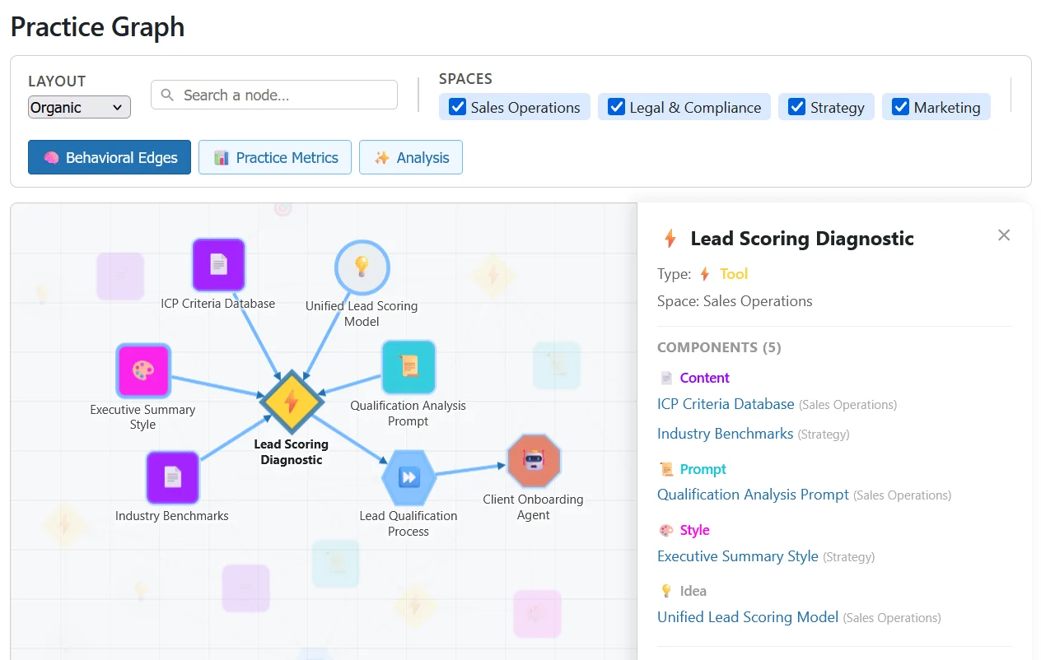Click the Prompt scroll icon in components
The width and height of the screenshot is (1041, 660).
tap(667, 469)
